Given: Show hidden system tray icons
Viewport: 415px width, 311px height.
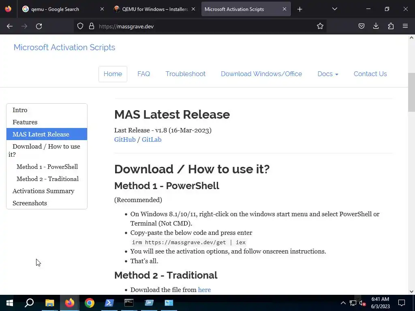Looking at the screenshot, I should [343, 303].
